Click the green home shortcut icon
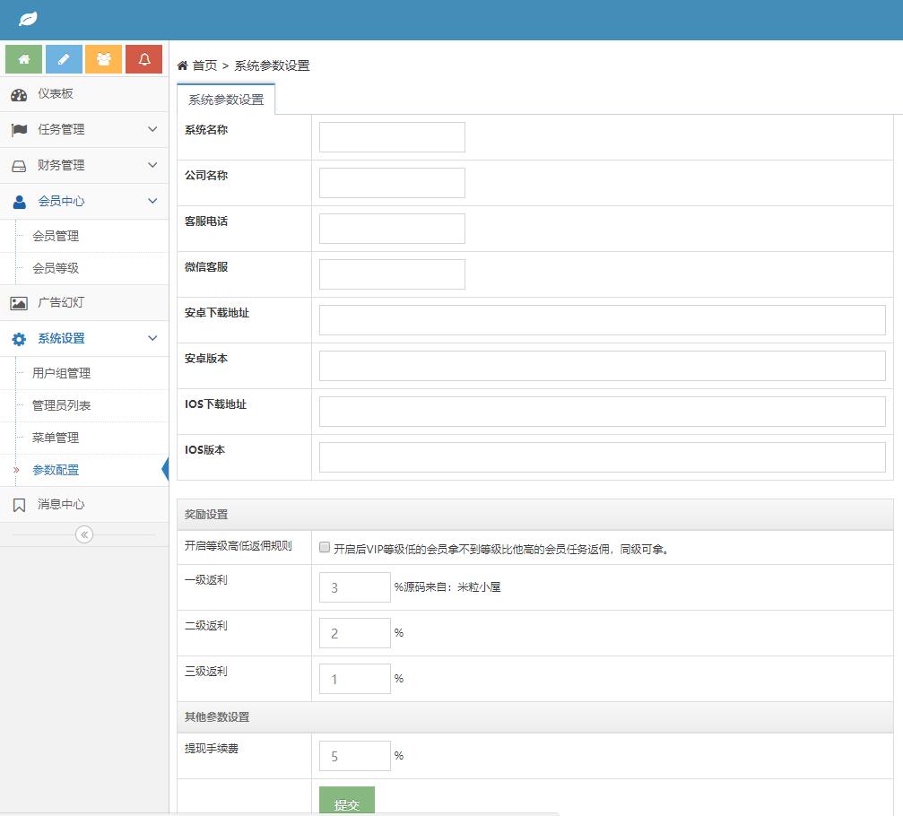Viewport: 903px width, 816px height. [24, 59]
